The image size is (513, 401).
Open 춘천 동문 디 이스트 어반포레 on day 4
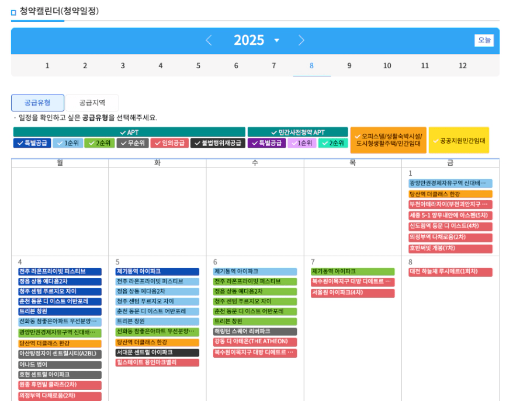[x=60, y=302]
